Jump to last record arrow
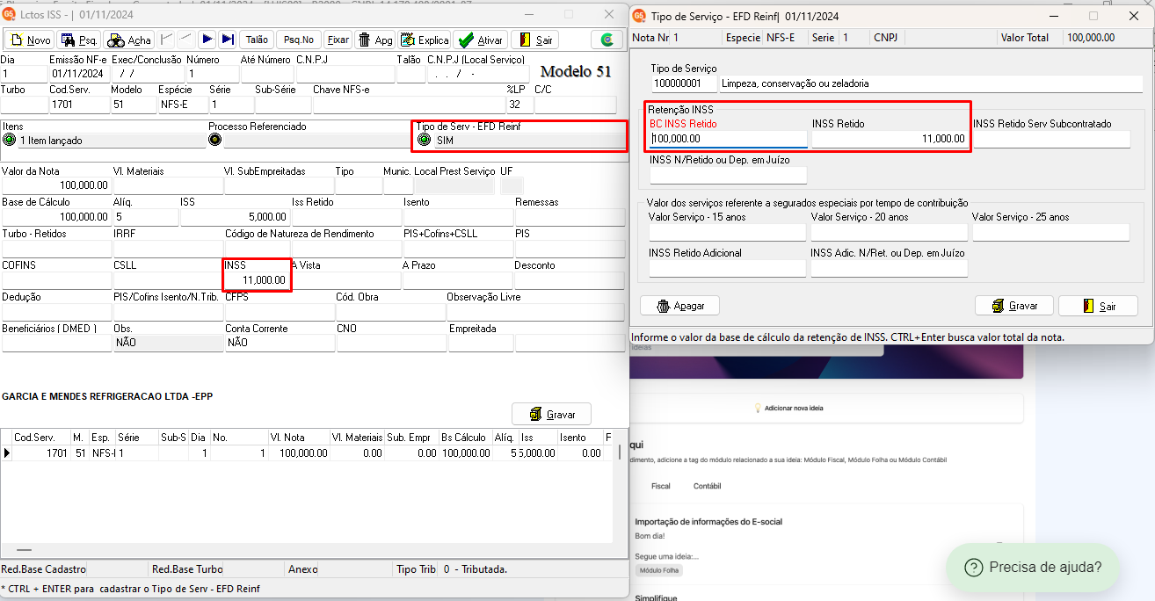1155x601 pixels. [228, 40]
